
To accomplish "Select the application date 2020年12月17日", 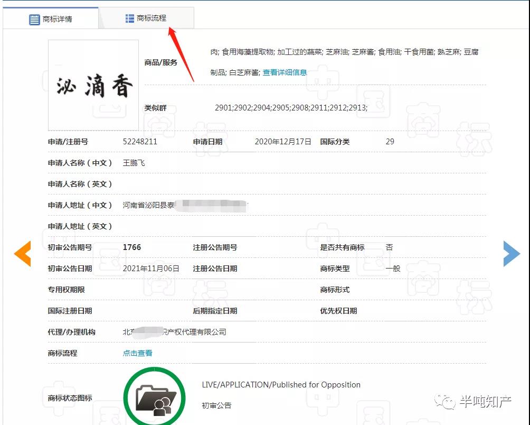I will pyautogui.click(x=283, y=142).
